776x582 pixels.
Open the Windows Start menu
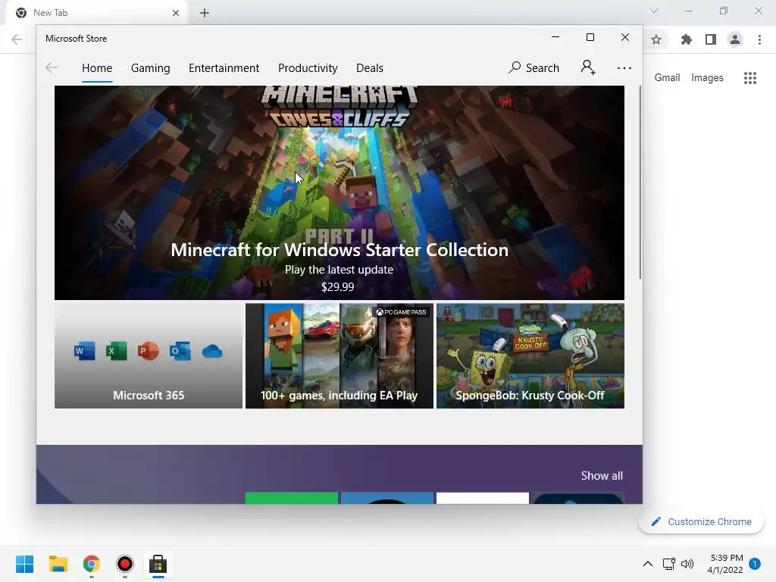(25, 564)
